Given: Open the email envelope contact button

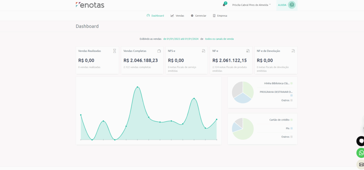Looking at the screenshot, I should 360,164.
